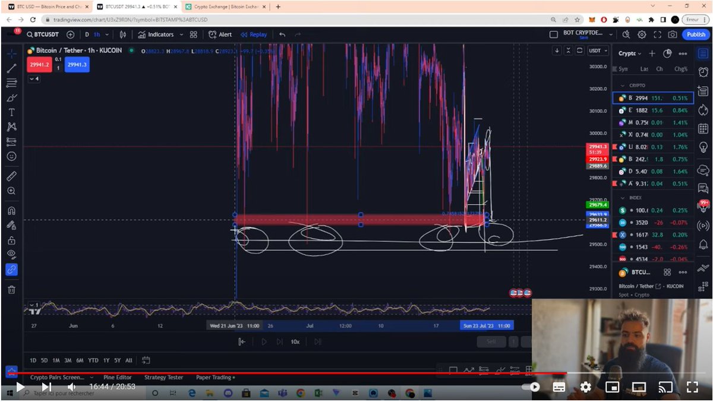Select the 1h timeframe
The image size is (713, 402).
(x=96, y=34)
